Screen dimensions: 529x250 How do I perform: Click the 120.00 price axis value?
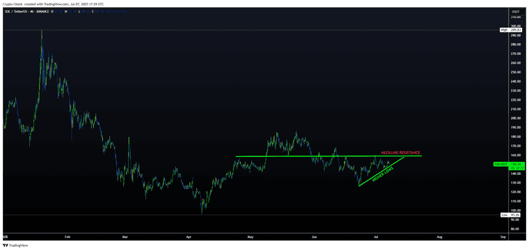515,192
